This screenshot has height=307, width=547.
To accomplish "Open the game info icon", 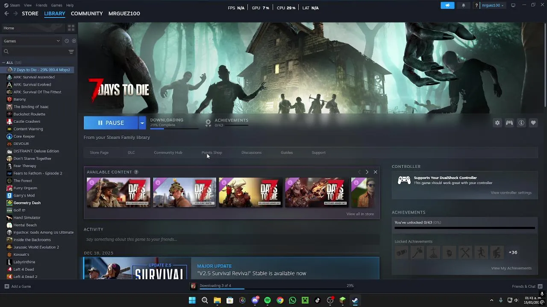I will (x=521, y=123).
